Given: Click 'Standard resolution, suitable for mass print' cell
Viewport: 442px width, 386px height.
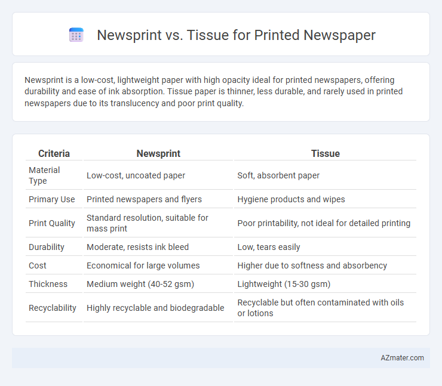Looking at the screenshot, I should pos(148,223).
